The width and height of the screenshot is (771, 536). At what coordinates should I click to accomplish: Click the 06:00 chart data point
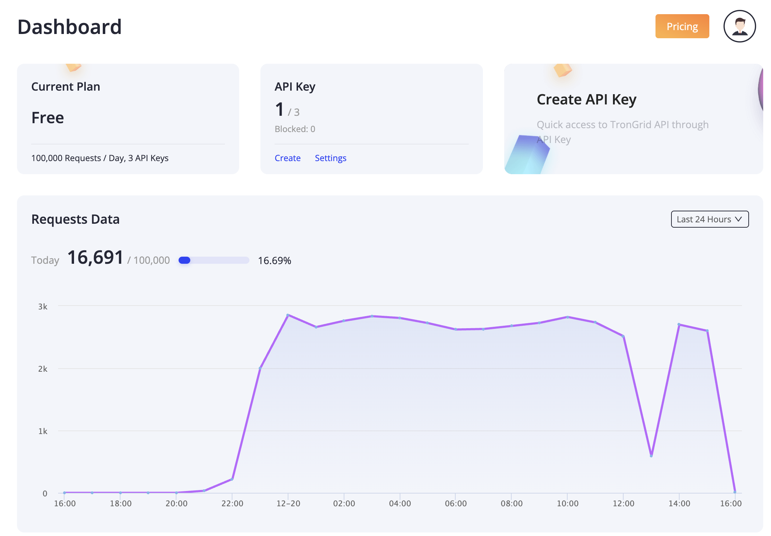pos(456,329)
